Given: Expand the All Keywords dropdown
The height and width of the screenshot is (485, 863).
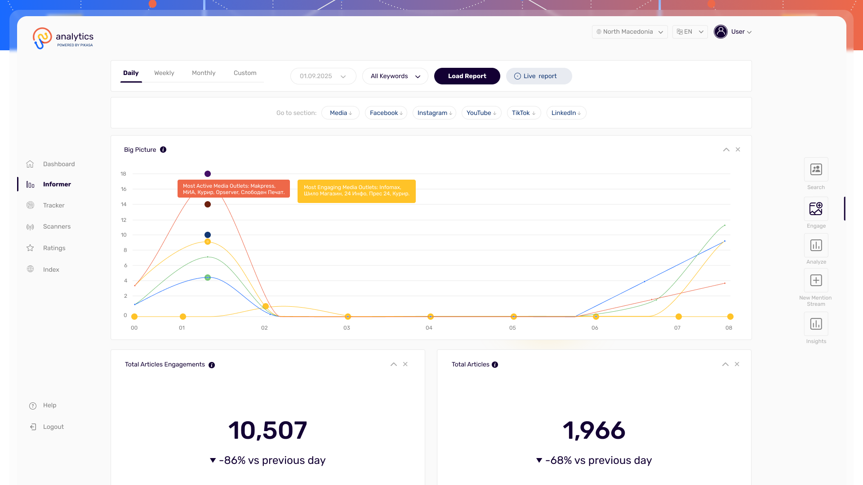Looking at the screenshot, I should tap(395, 76).
